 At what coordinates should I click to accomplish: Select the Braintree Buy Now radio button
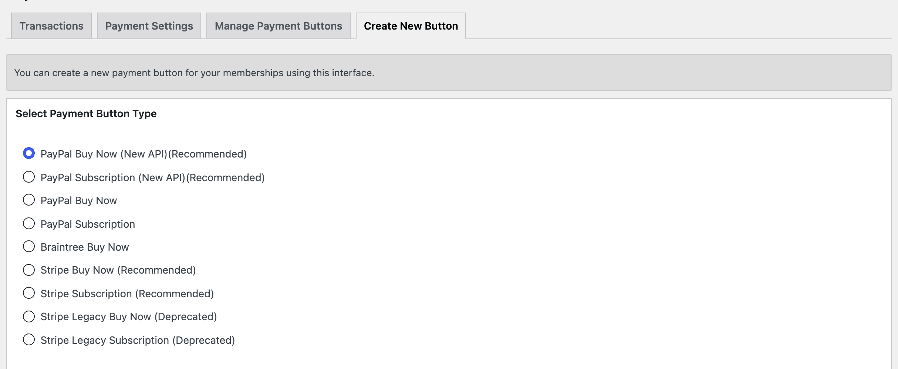[x=29, y=247]
